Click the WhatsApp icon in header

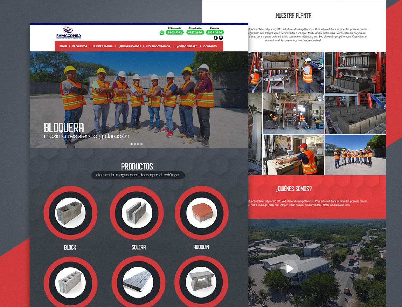click(162, 33)
